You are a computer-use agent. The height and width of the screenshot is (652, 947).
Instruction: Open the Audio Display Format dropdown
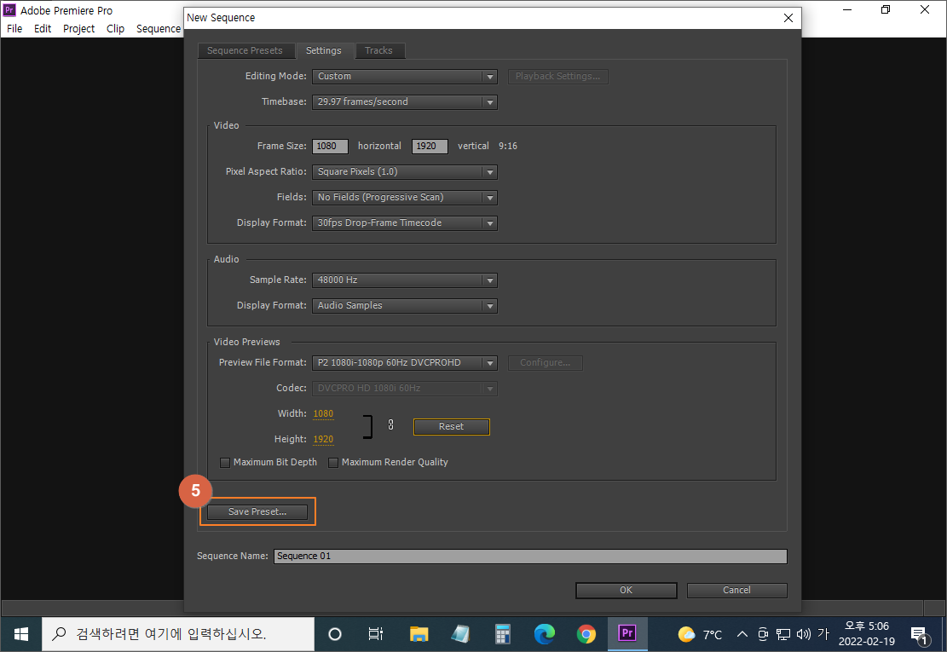click(405, 305)
